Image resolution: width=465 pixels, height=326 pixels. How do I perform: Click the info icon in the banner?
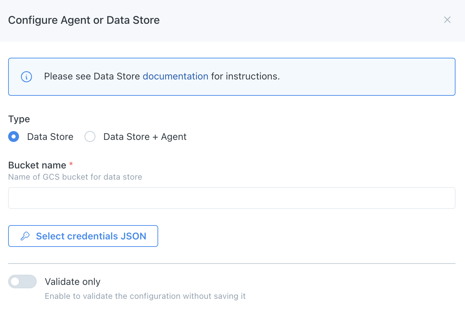[x=26, y=77]
